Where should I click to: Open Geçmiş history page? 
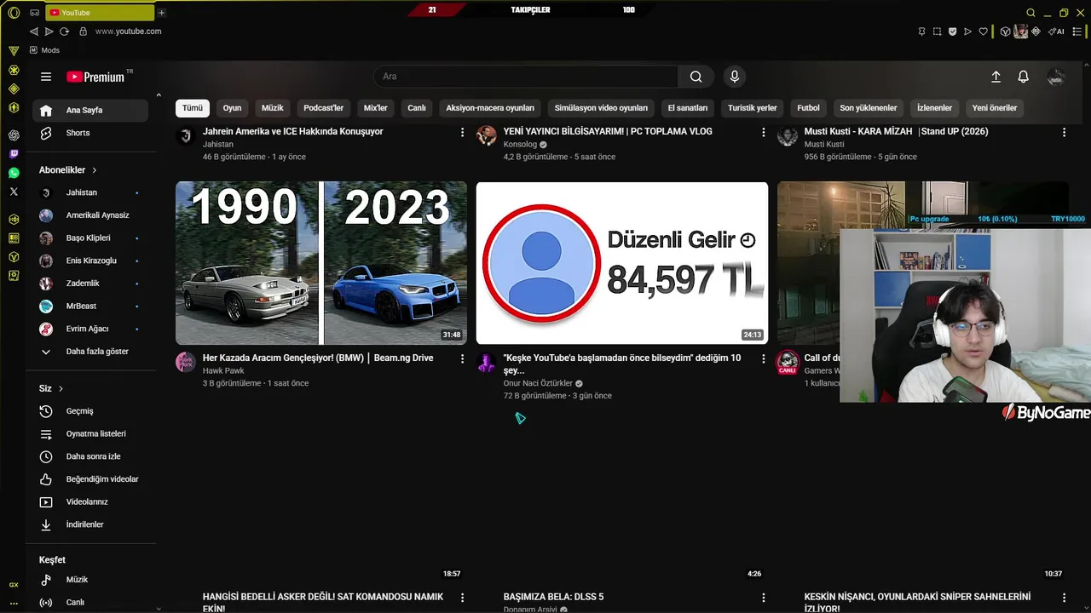tap(90, 411)
